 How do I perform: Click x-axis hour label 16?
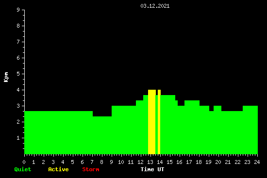(179, 162)
